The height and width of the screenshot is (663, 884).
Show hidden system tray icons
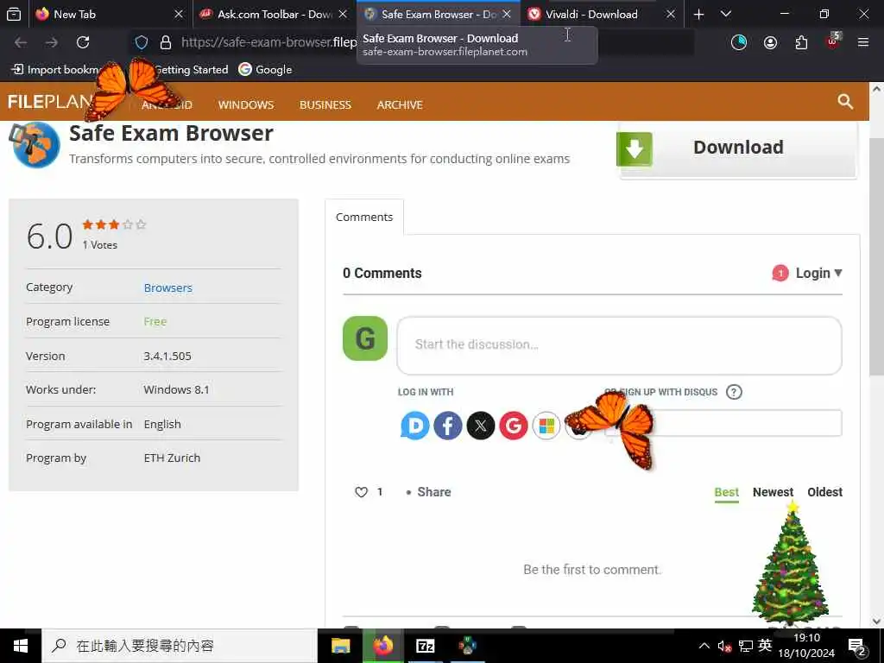coord(704,646)
